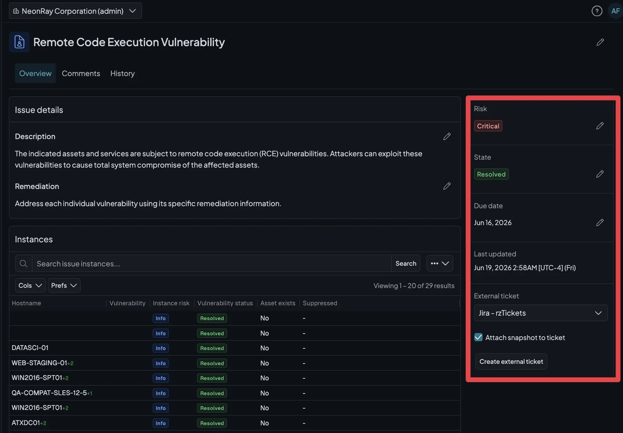The height and width of the screenshot is (433, 623).
Task: Click the magnifier icon in the instances search
Action: tap(23, 263)
